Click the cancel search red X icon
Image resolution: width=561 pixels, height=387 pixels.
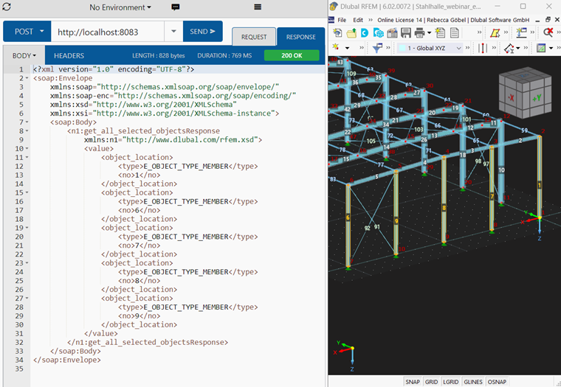point(548,33)
